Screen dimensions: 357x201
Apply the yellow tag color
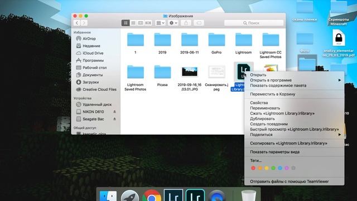click(267, 168)
